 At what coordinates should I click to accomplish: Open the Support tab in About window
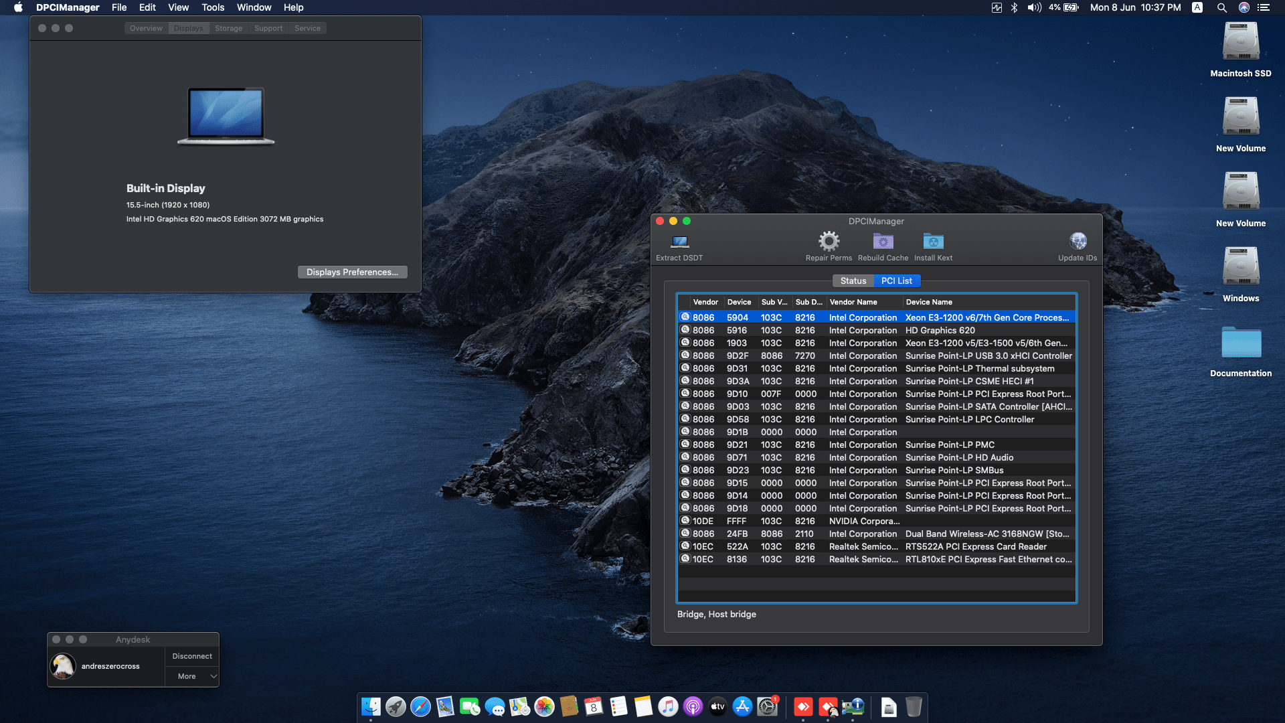pyautogui.click(x=268, y=28)
